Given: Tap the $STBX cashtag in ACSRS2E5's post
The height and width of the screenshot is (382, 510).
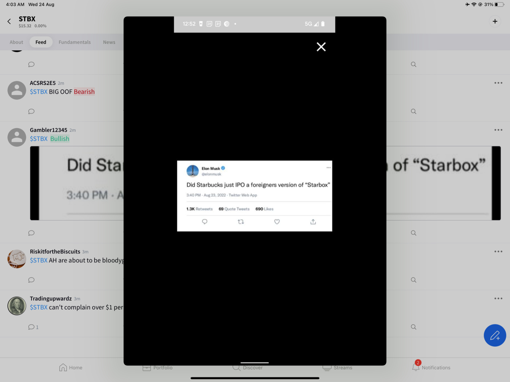Looking at the screenshot, I should (39, 92).
